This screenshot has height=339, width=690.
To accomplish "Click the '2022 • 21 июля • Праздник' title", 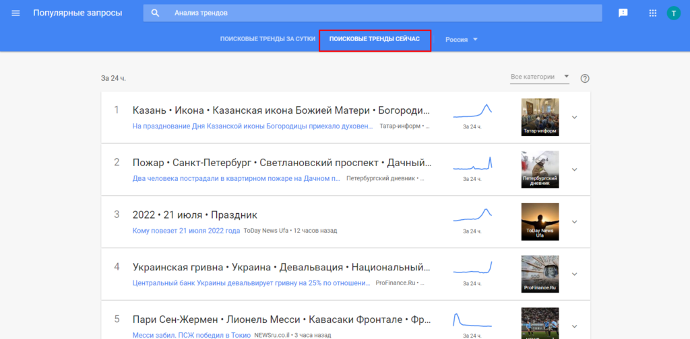I will coord(195,215).
